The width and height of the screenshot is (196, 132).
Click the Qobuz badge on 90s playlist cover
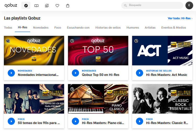8,89
